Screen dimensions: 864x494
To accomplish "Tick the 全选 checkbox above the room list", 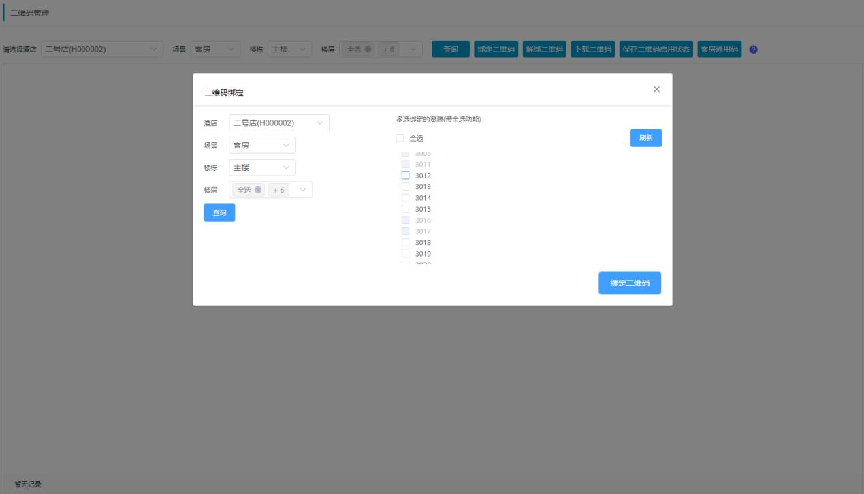I will pos(400,138).
